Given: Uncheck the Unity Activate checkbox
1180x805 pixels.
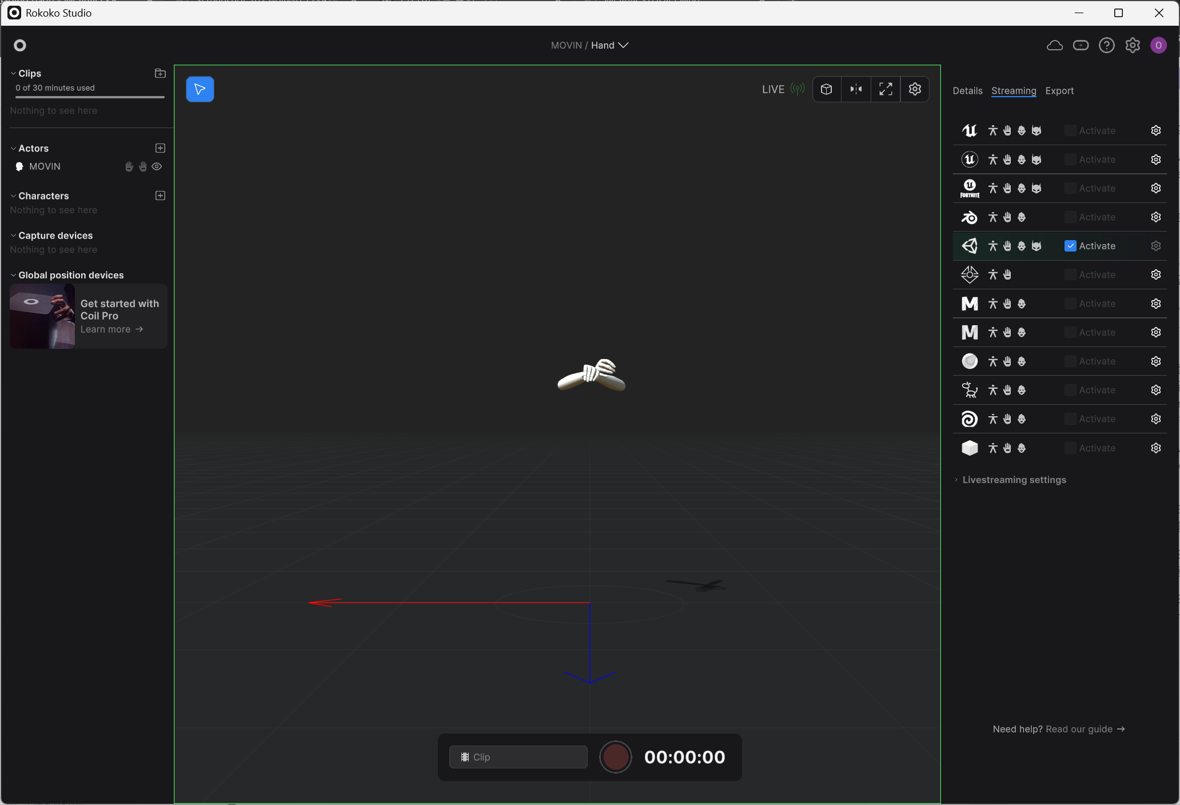Looking at the screenshot, I should (1070, 246).
